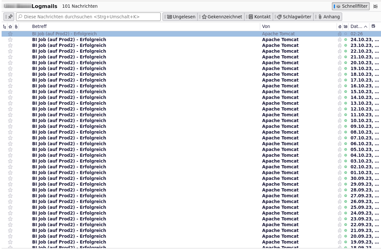This screenshot has height=249, width=381.
Task: Star the 24.10.23 BI Job message
Action: coord(10,40)
